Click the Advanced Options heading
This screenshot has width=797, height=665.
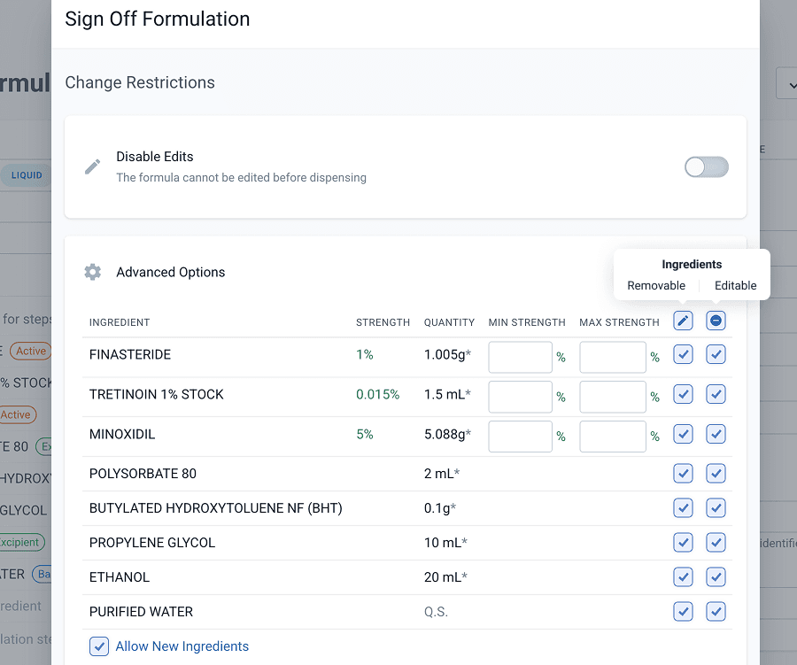pos(170,272)
